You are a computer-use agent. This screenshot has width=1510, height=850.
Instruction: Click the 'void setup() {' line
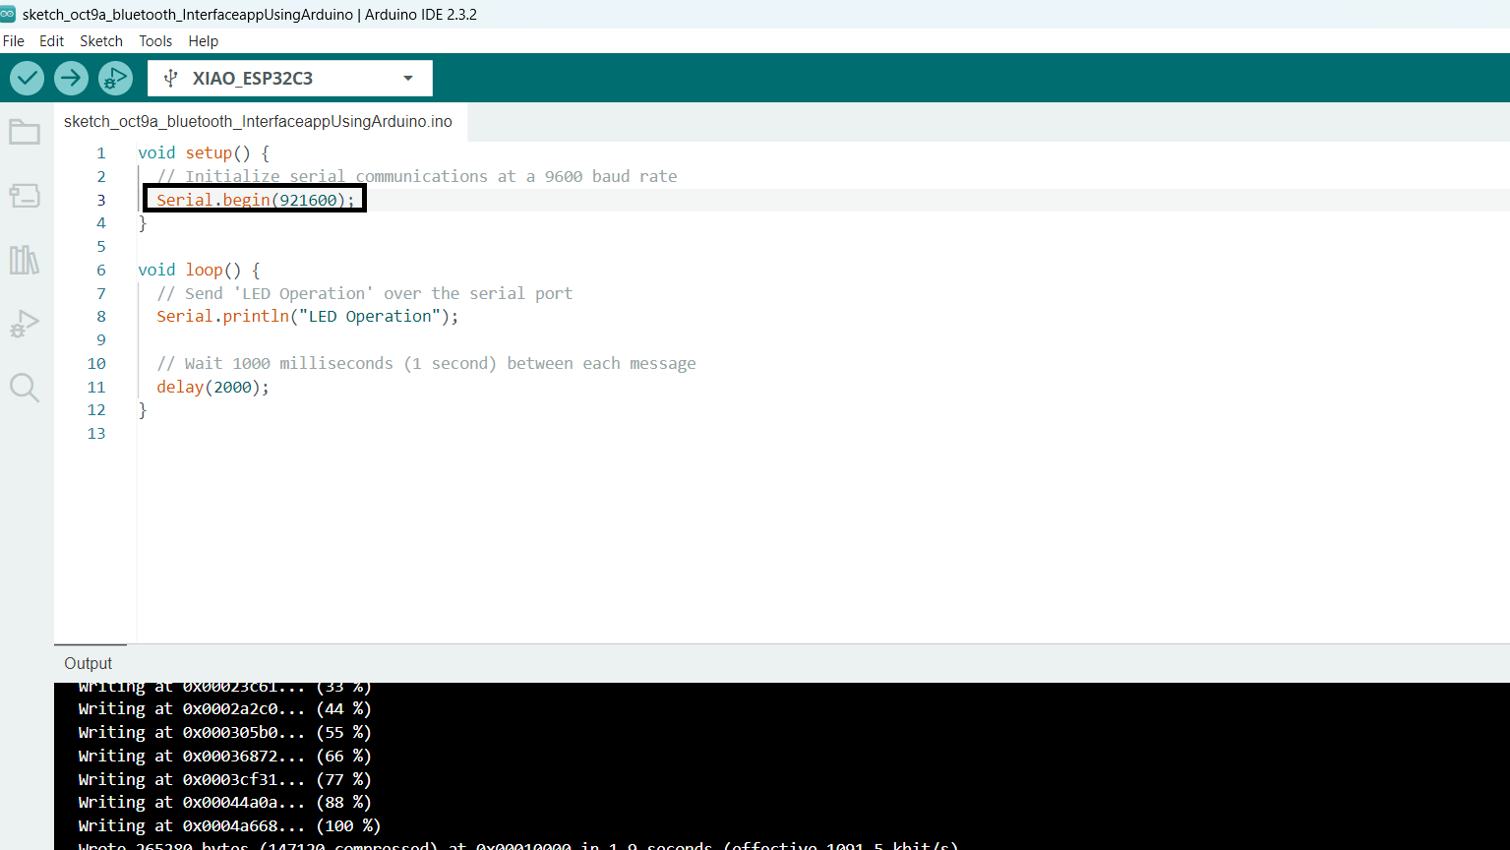tap(204, 153)
